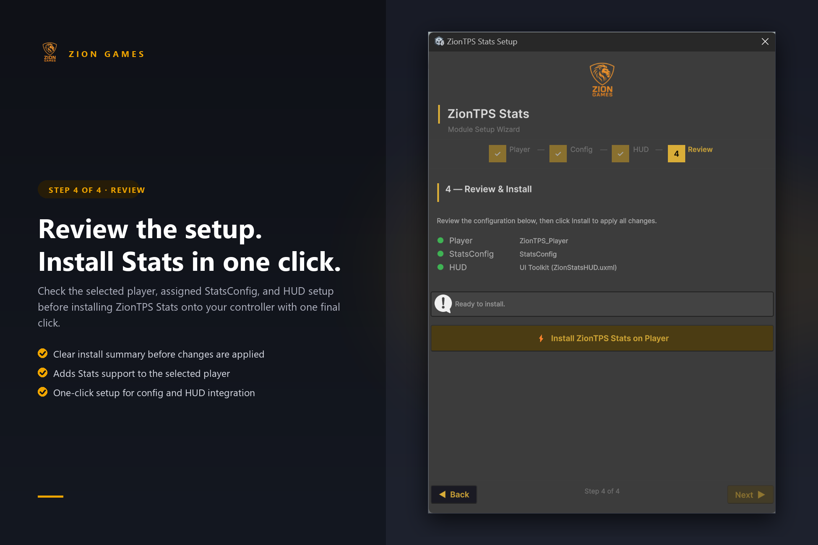
Task: Click the green status dot beside Player
Action: (x=440, y=240)
